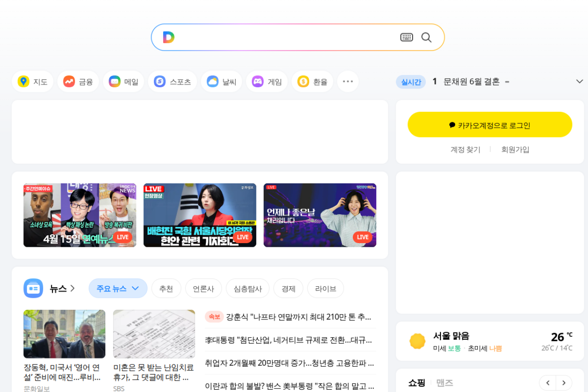Open 李대통령 첨단산업 headline
Screen dimensions: 588x392
[x=288, y=340]
